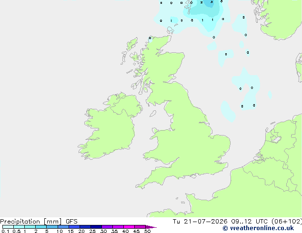The height and width of the screenshot is (233, 302).
Task: Select the 20–25 mm legend color box
Action: pyautogui.click(x=85, y=227)
